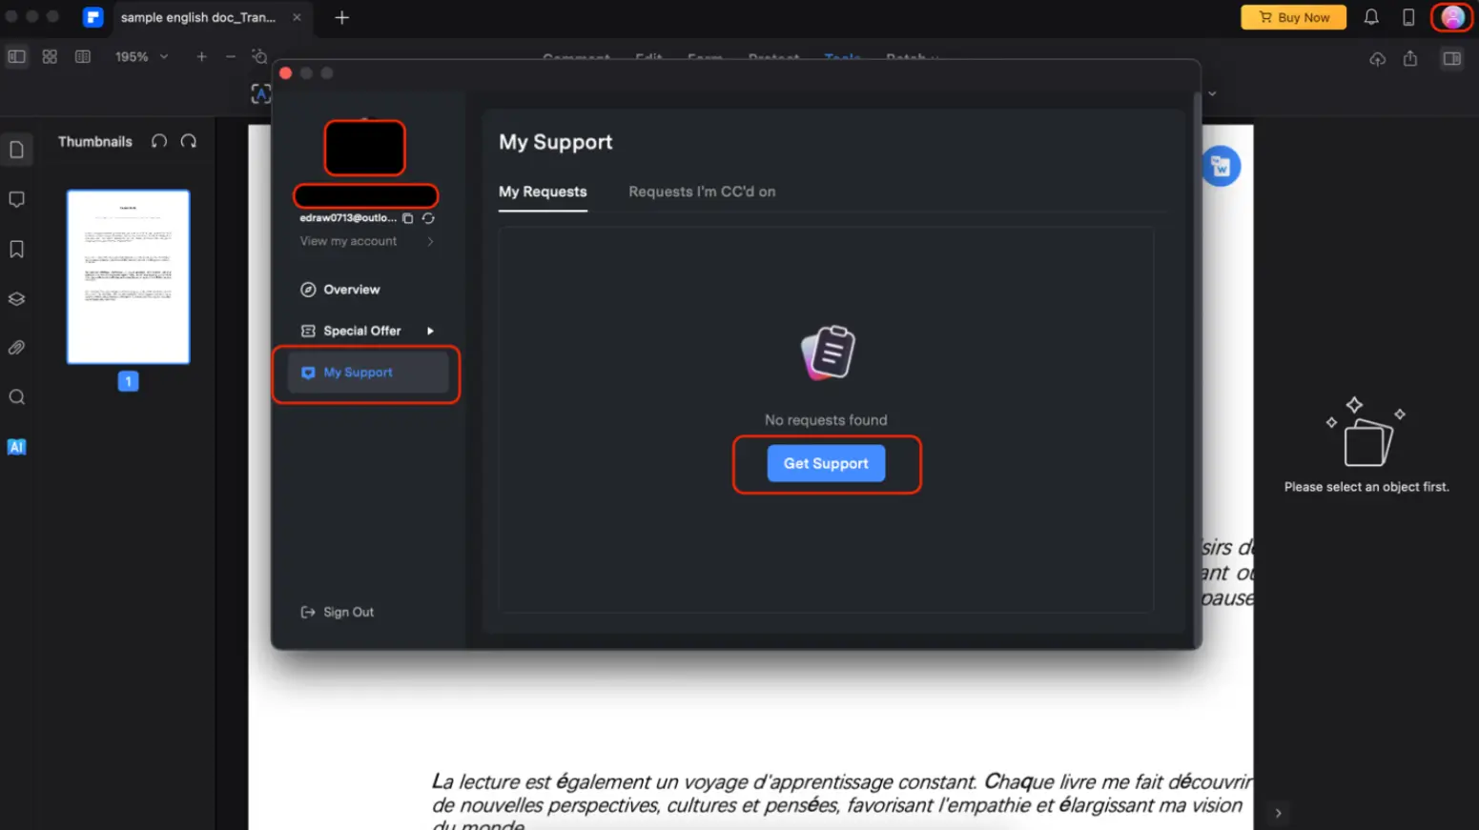Open the Attachments panel
Image resolution: width=1479 pixels, height=830 pixels.
(x=16, y=347)
